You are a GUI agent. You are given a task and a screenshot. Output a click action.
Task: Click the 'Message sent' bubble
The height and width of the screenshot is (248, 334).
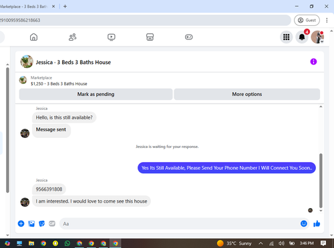[51, 131]
